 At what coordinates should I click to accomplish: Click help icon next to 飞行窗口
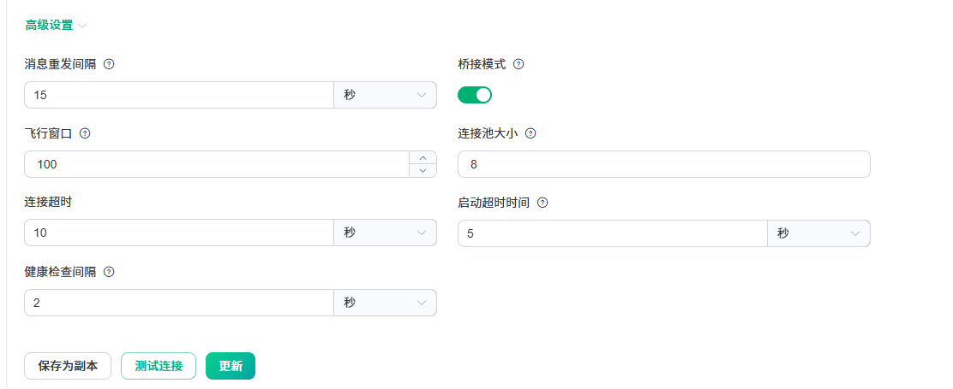coord(85,133)
